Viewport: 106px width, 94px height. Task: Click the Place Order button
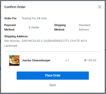click(x=53, y=75)
